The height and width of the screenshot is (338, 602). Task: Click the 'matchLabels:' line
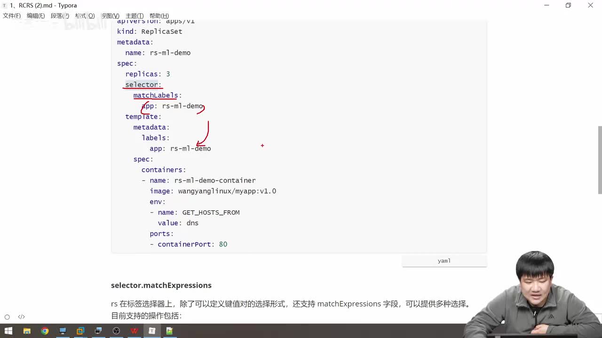pos(158,95)
